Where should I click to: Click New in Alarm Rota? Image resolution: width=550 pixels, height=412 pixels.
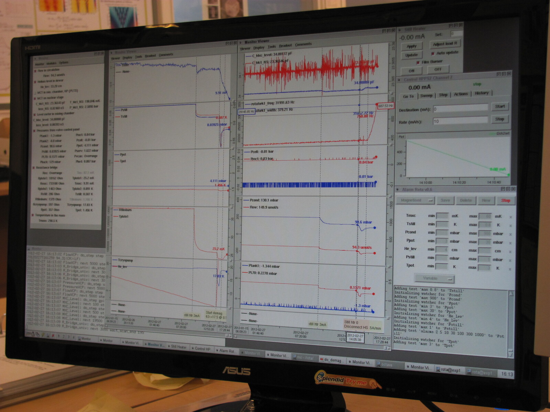[x=486, y=200]
